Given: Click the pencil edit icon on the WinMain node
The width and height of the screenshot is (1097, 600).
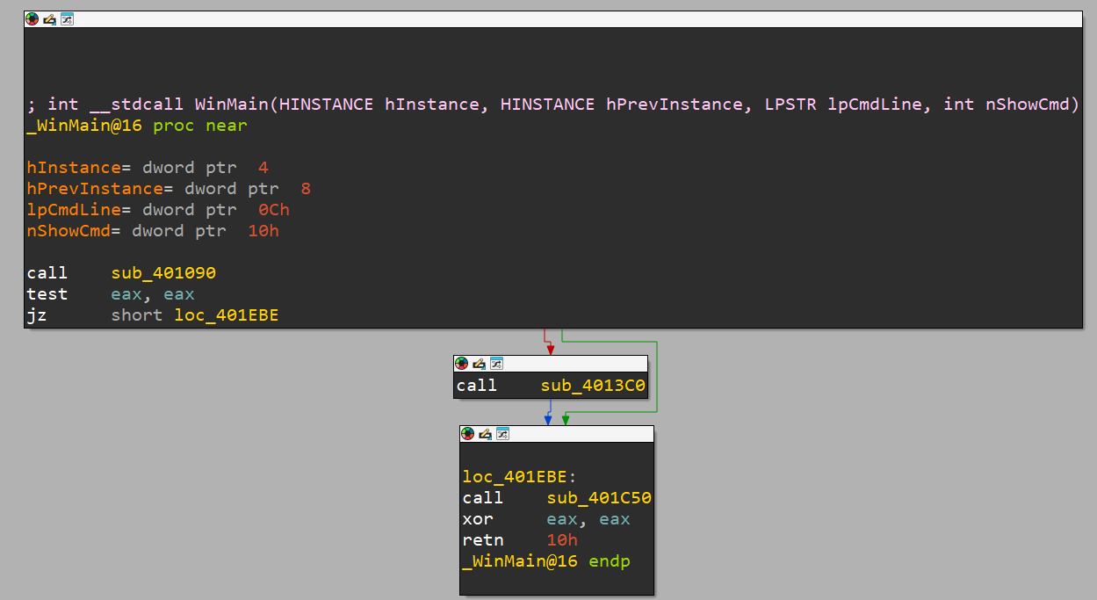Looking at the screenshot, I should [x=50, y=18].
